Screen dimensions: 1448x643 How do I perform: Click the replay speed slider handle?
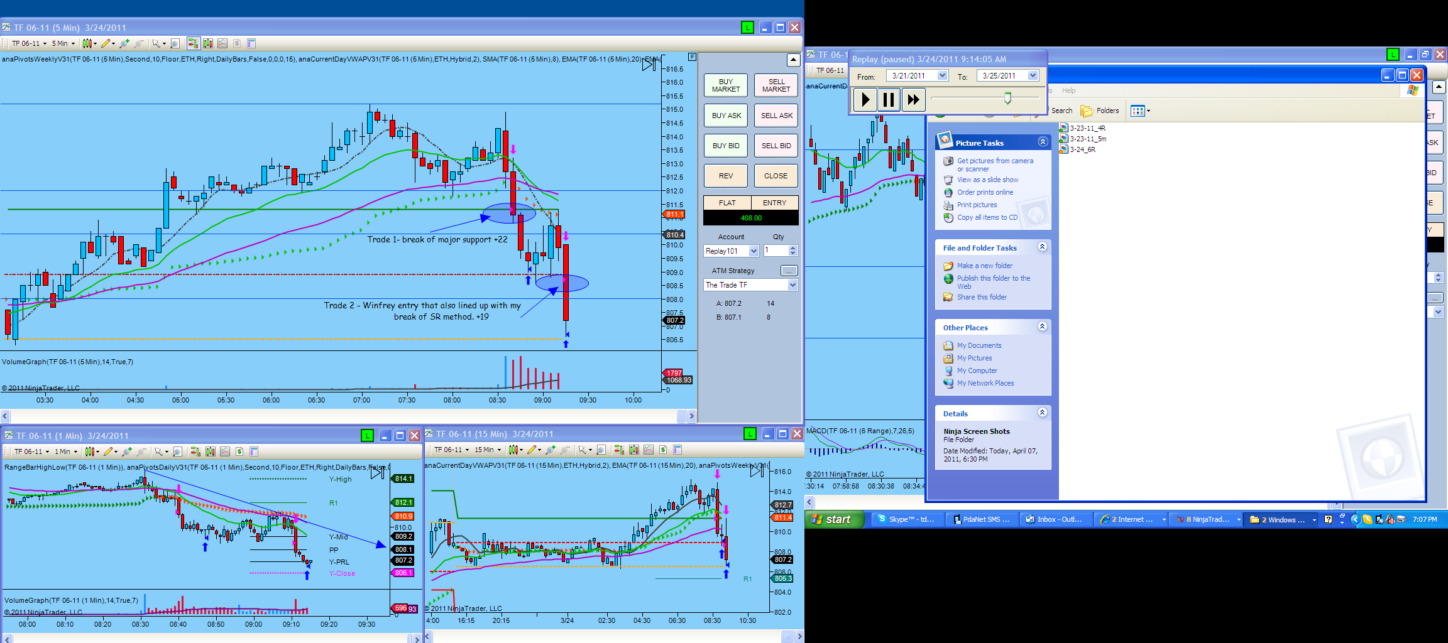coord(1008,98)
